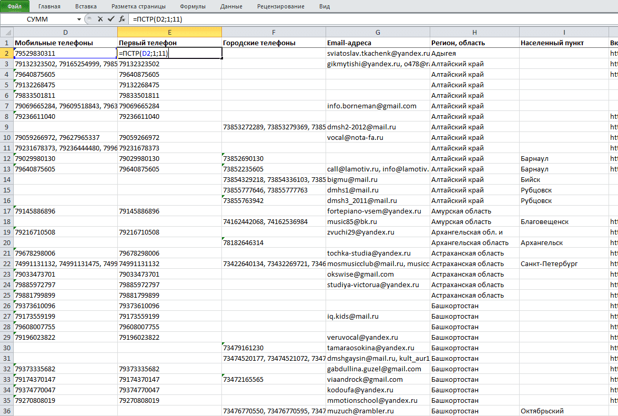Click header cell Городские телефоны
Viewport: 618px width, 416px height.
tap(273, 43)
